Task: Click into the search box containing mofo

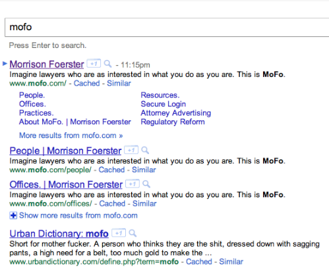Action: pos(167,27)
